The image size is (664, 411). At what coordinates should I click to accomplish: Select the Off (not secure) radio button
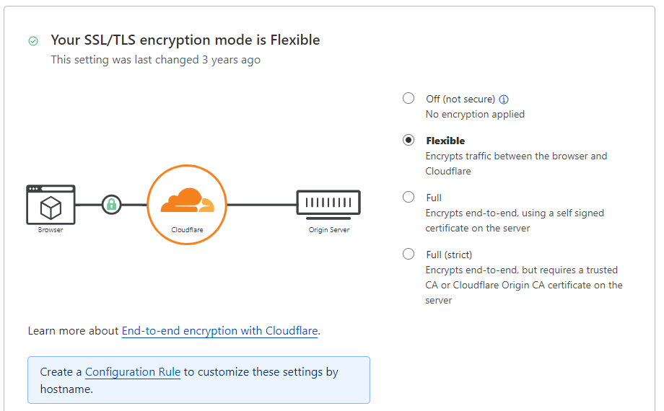tap(409, 98)
